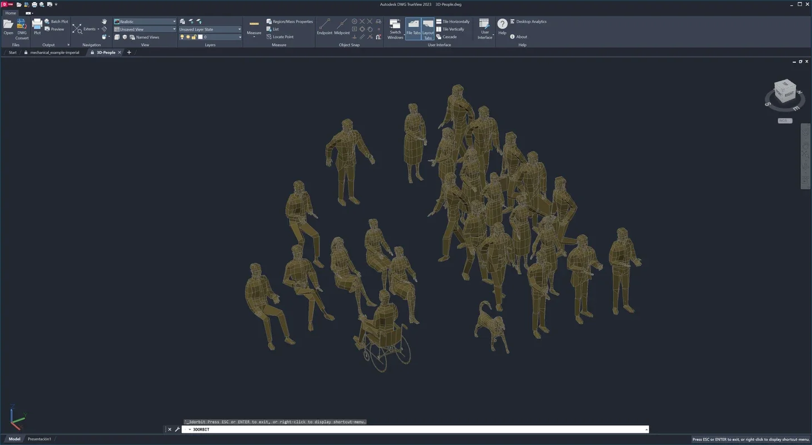Image resolution: width=812 pixels, height=445 pixels.
Task: Switch to the Model layout tab
Action: point(14,439)
